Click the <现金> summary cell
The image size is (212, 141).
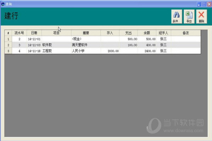[x=86, y=39]
